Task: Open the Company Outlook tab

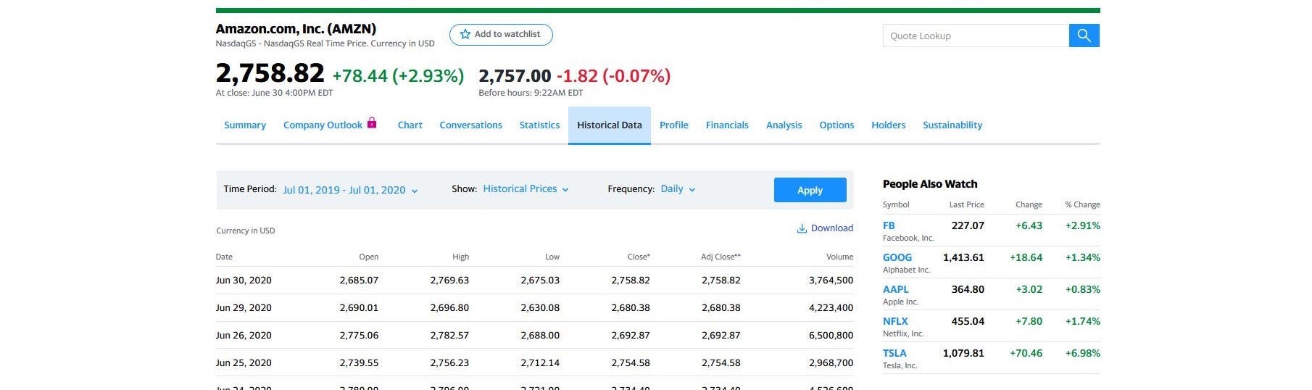Action: (x=323, y=125)
